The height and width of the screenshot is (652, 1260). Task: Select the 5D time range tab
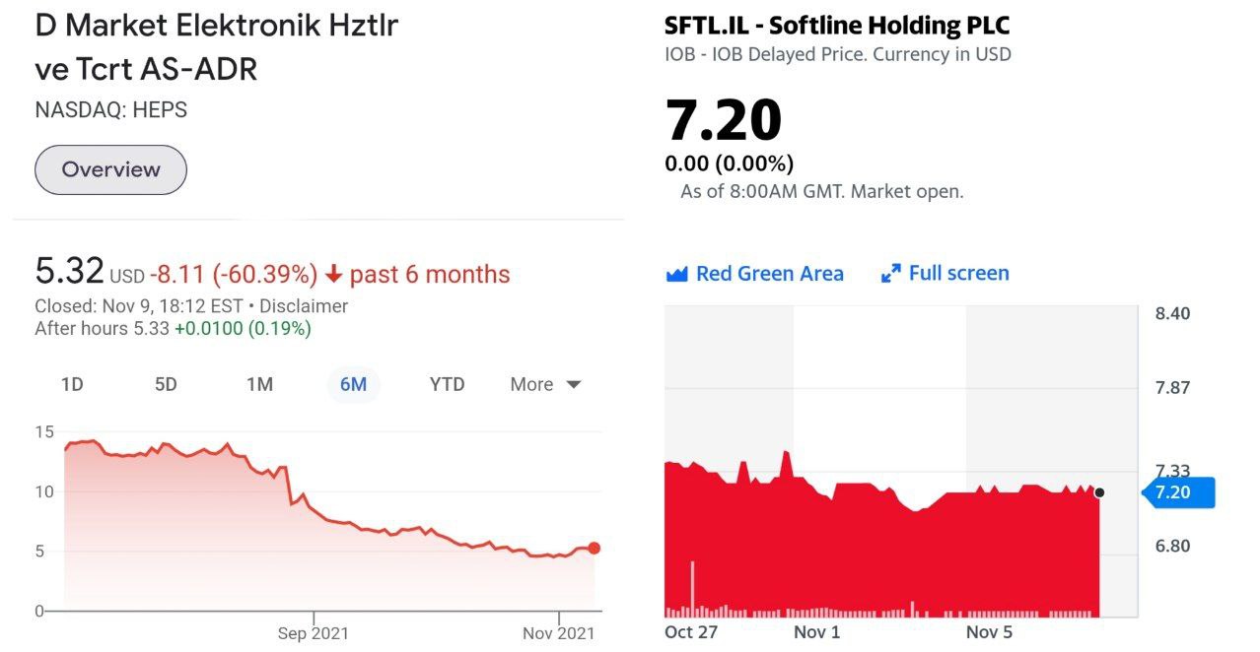[166, 384]
